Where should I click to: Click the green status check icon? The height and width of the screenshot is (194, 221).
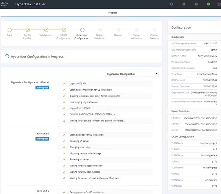(208, 4)
